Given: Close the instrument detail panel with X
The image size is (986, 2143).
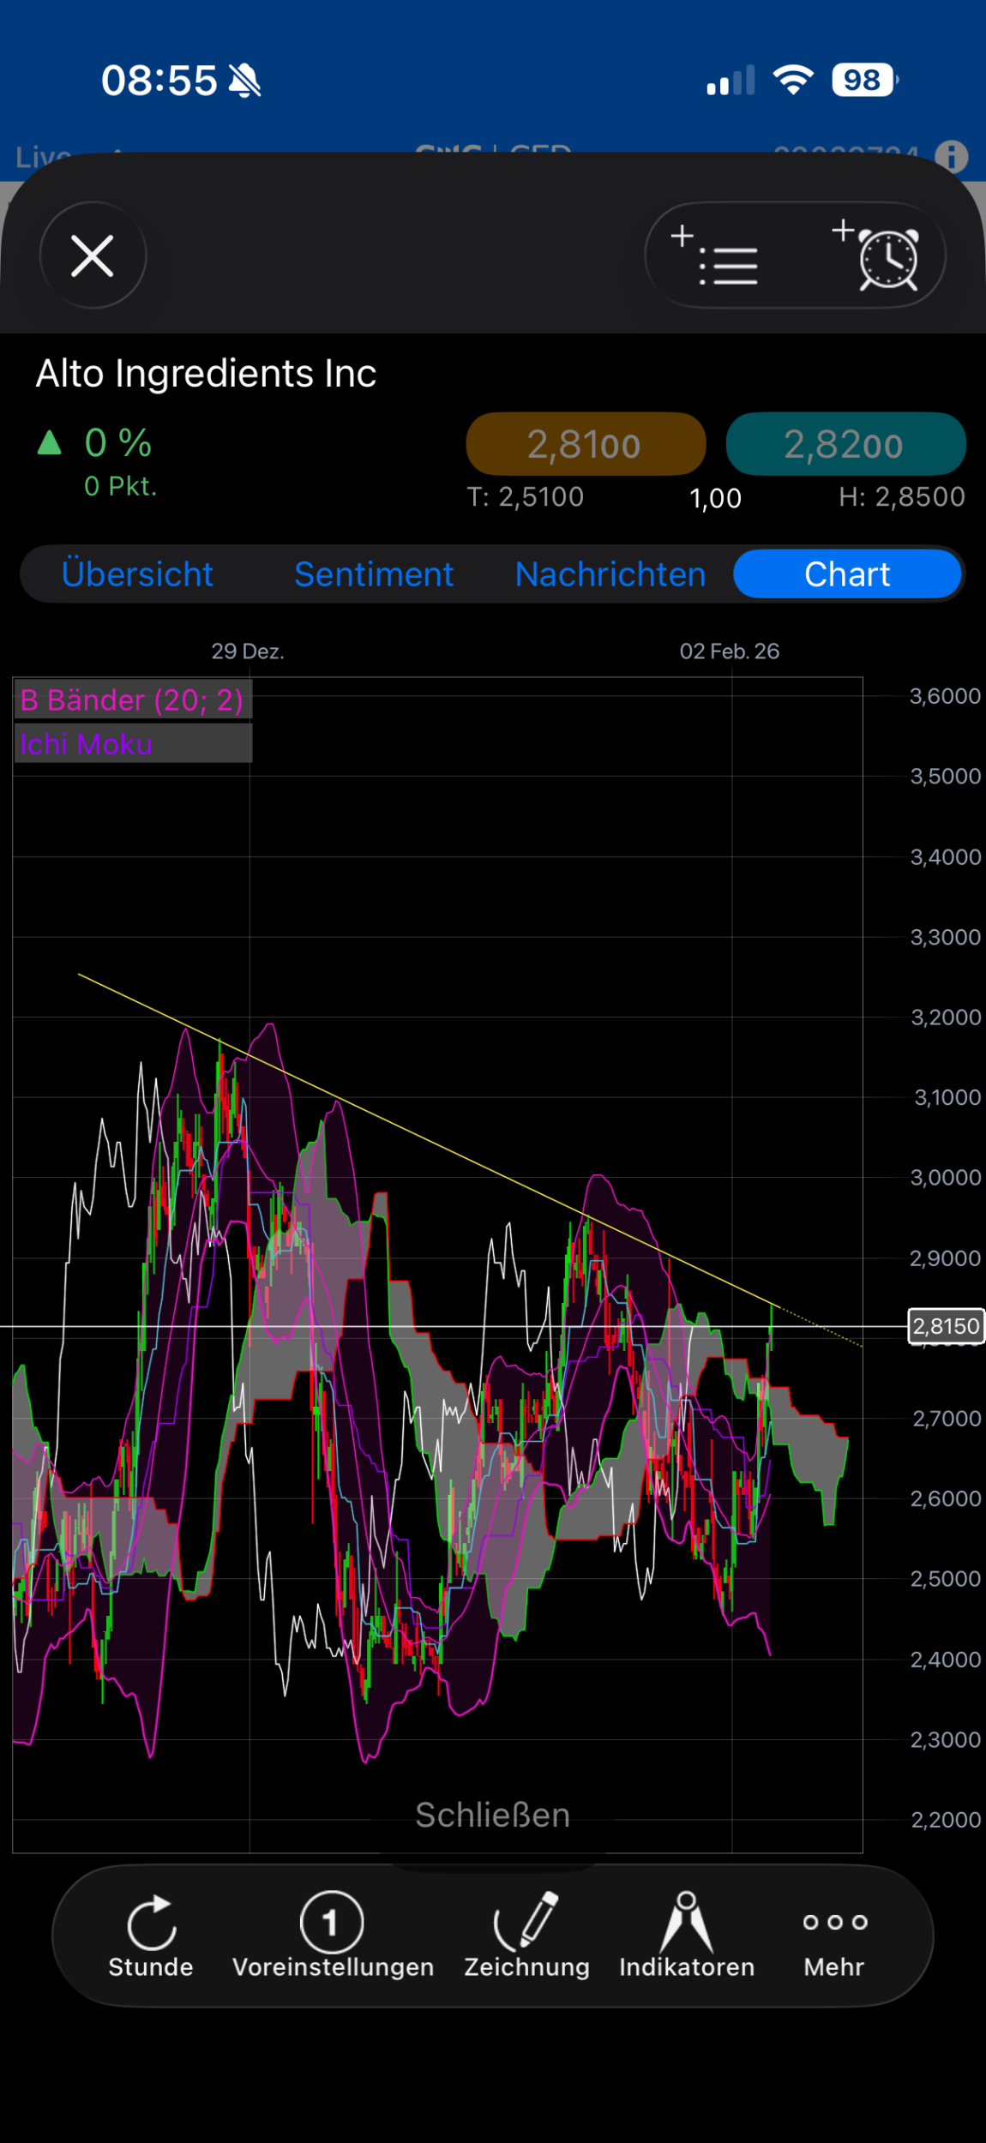Looking at the screenshot, I should click(x=93, y=255).
